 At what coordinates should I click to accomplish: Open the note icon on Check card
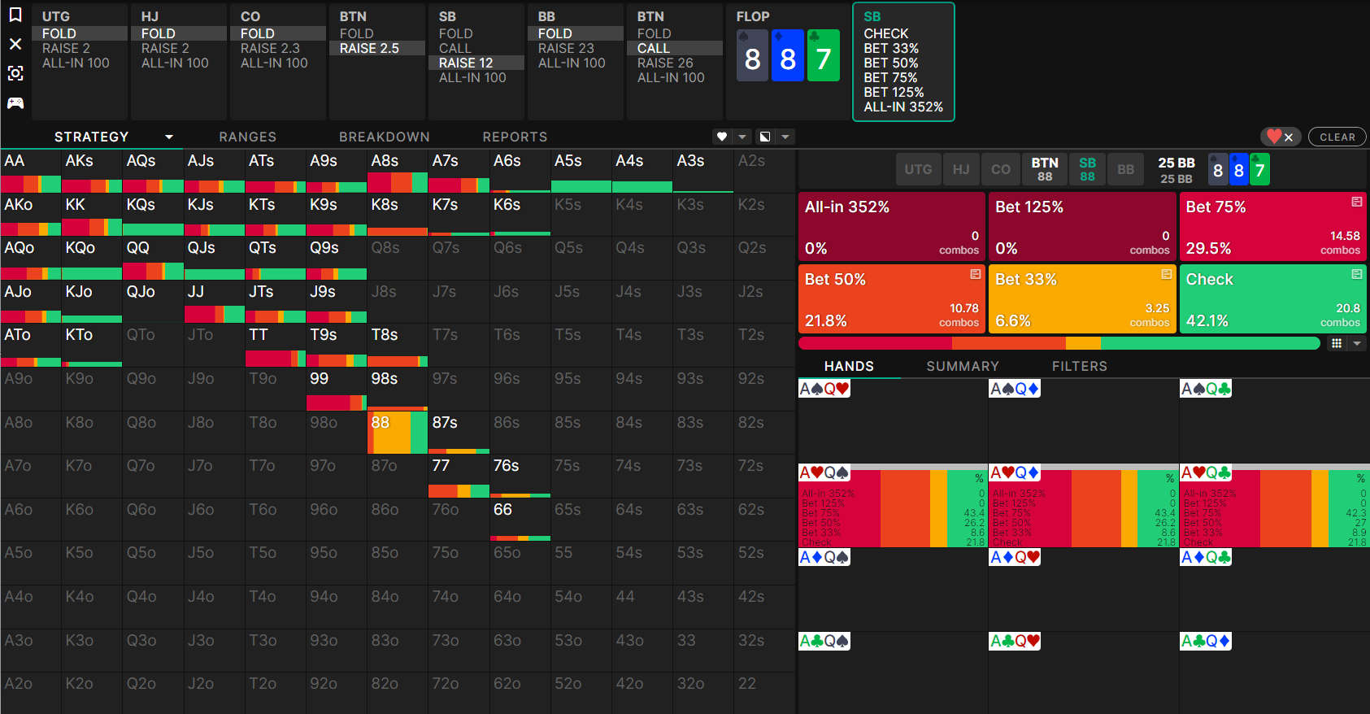tap(1357, 274)
